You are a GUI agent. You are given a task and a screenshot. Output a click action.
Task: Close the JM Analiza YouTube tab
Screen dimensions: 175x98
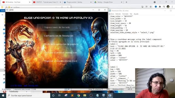tap(30, 2)
